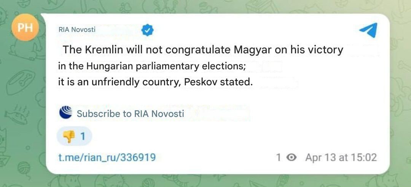
Task: Click the RIA Novosti globe logo
Action: [x=65, y=113]
